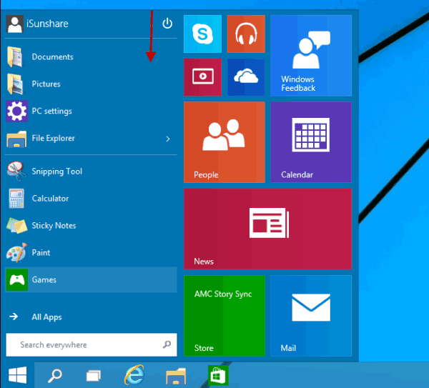Open File Explorer from the taskbar
Screen dimensions: 429x388
click(176, 376)
